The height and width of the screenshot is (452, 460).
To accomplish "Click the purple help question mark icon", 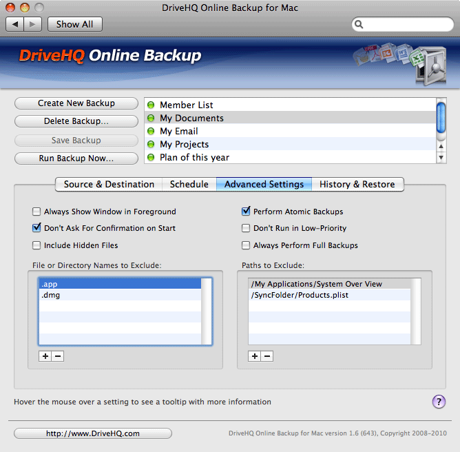I will pos(438,402).
